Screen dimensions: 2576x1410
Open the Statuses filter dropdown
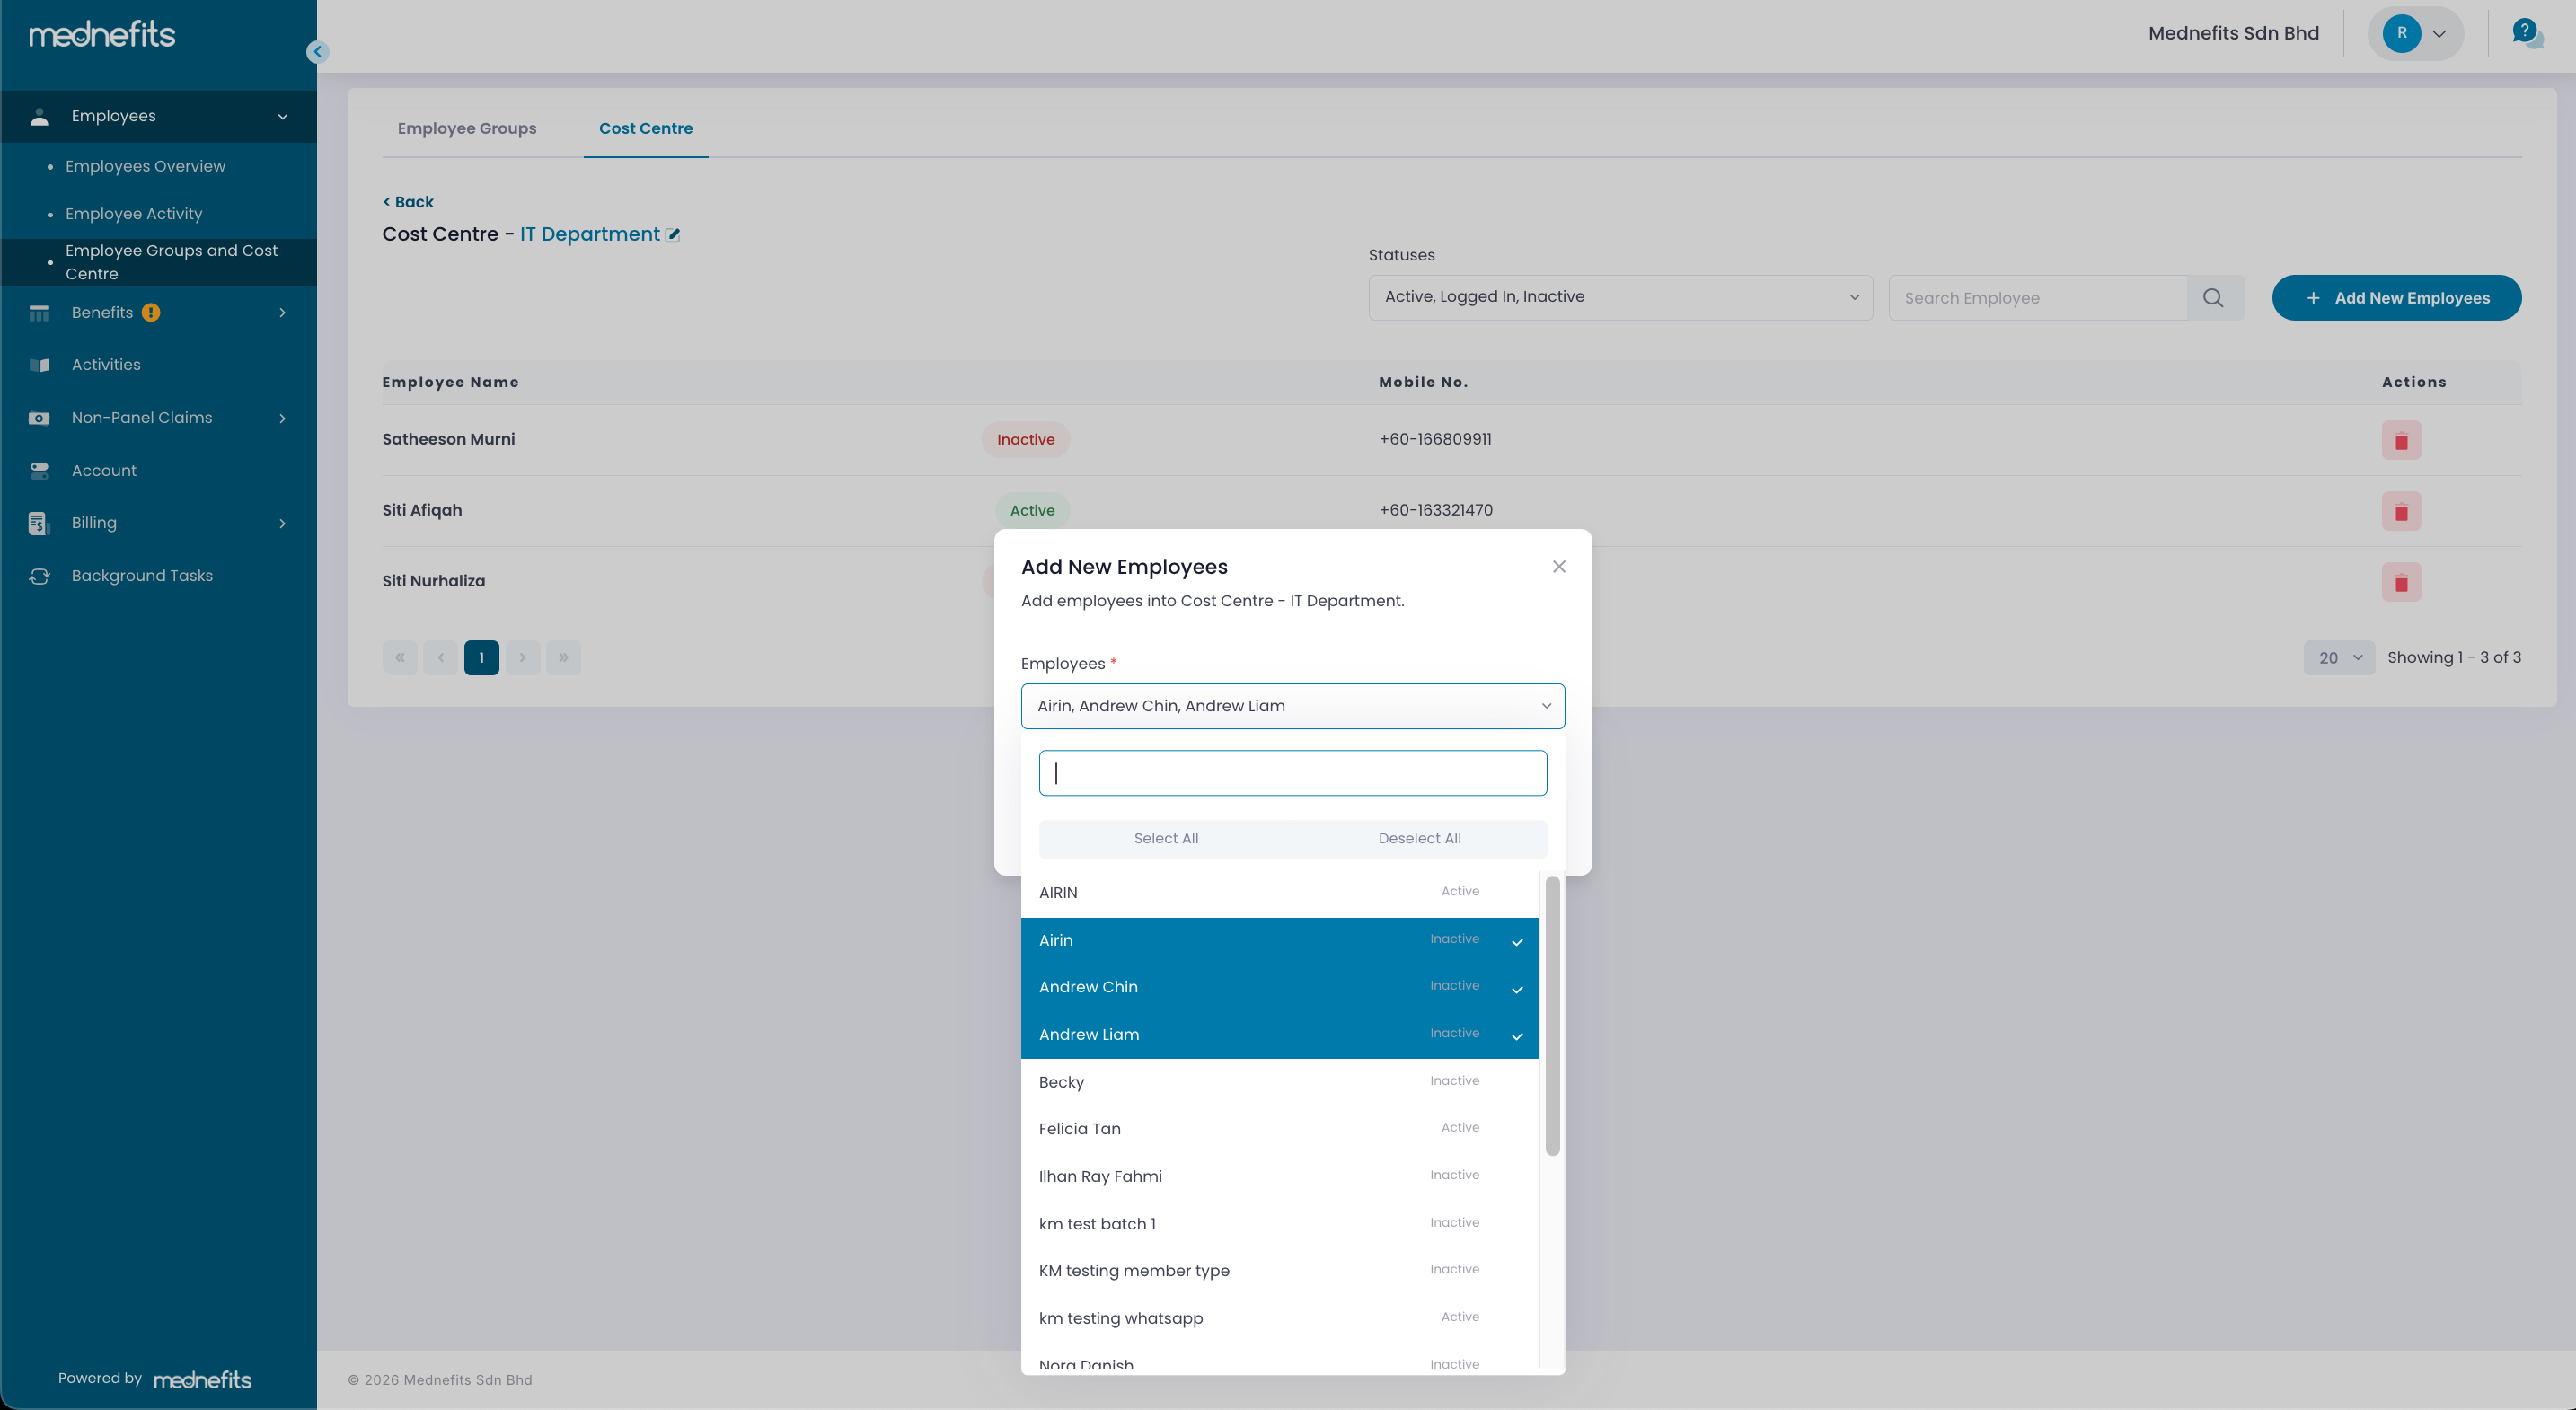pyautogui.click(x=1619, y=297)
